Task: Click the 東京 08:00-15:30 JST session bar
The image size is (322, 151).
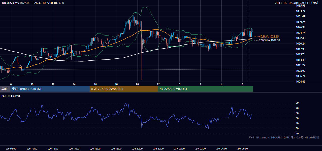Action: (x=50, y=89)
